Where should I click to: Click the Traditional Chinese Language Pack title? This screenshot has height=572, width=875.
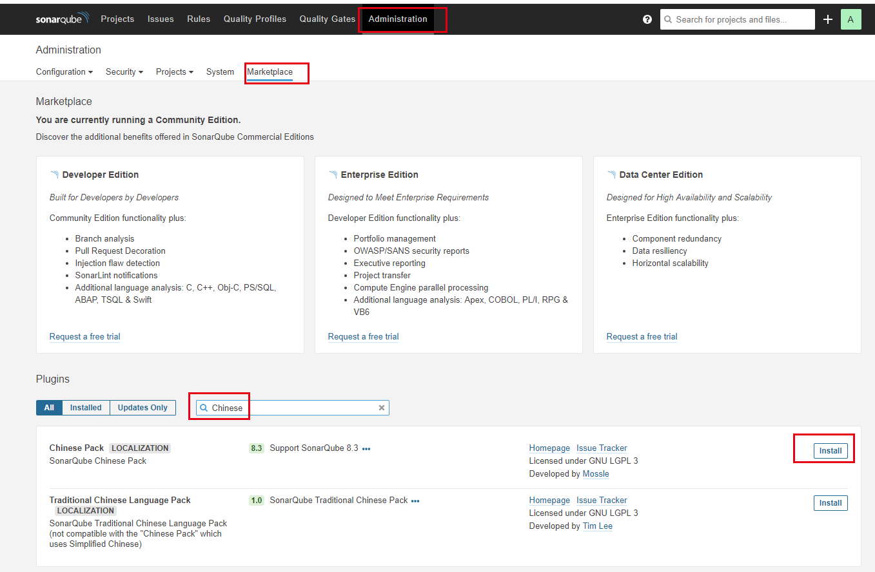120,500
